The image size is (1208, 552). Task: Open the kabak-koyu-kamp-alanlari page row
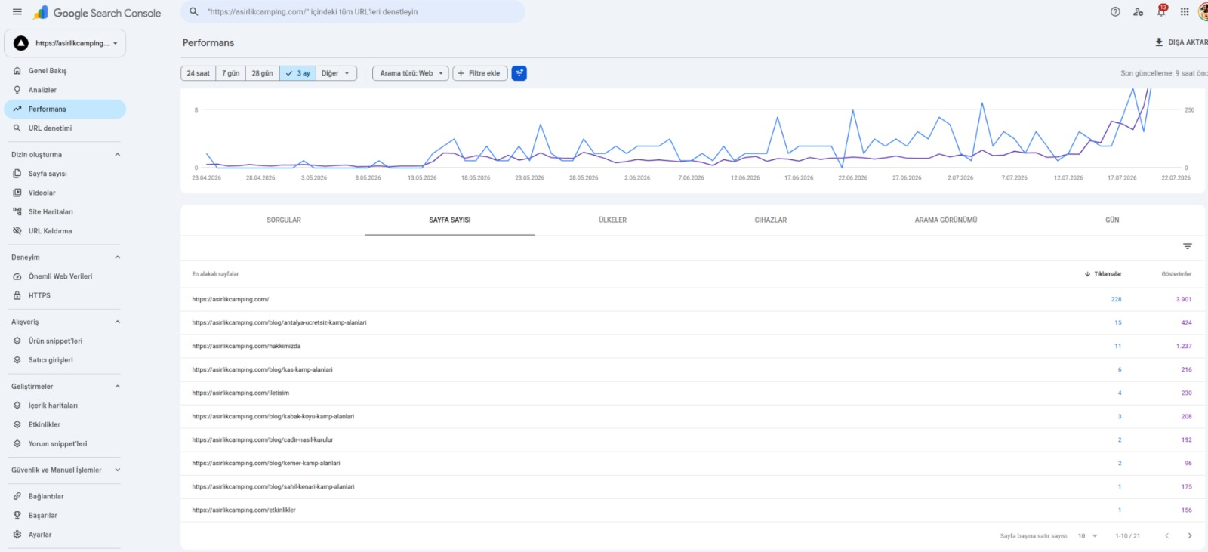point(692,417)
